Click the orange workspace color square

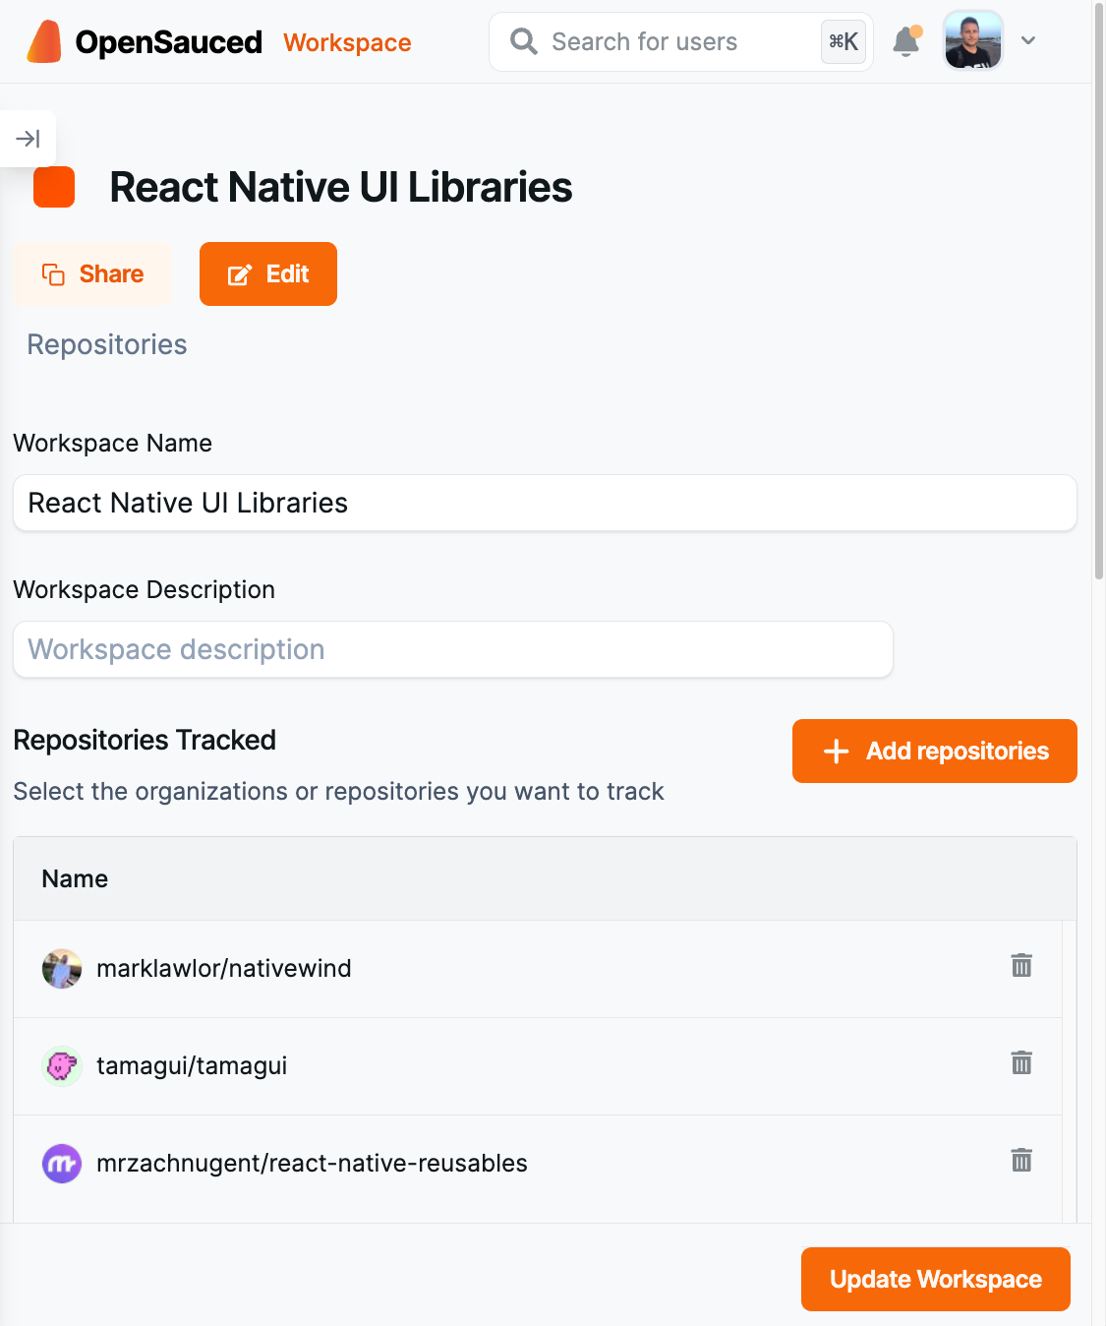[53, 187]
